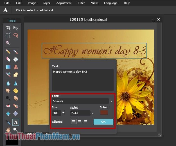
Task: Set text alignment to right
Action: click(x=85, y=122)
